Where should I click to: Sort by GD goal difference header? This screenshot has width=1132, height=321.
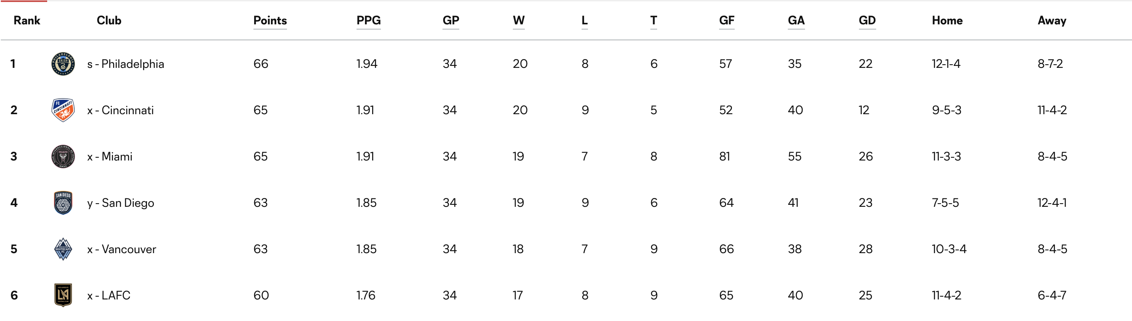point(867,21)
